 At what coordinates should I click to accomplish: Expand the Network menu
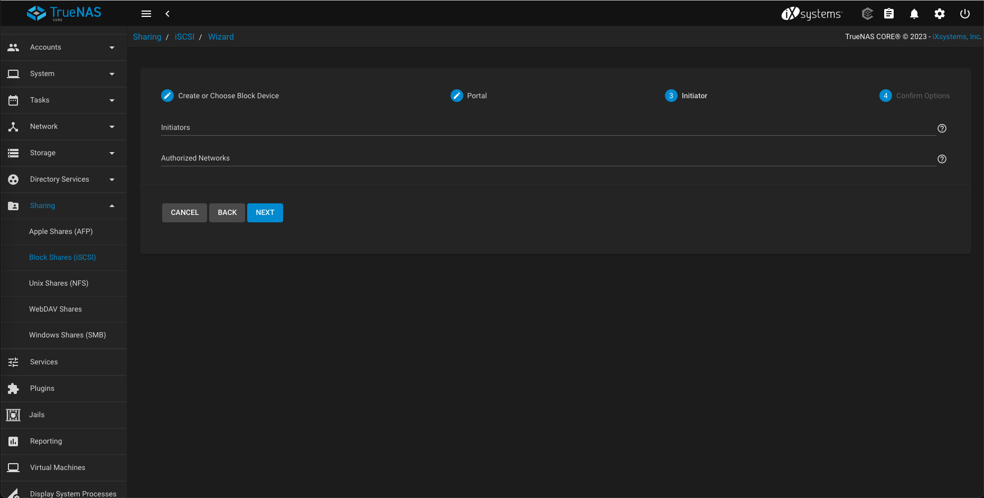point(63,127)
